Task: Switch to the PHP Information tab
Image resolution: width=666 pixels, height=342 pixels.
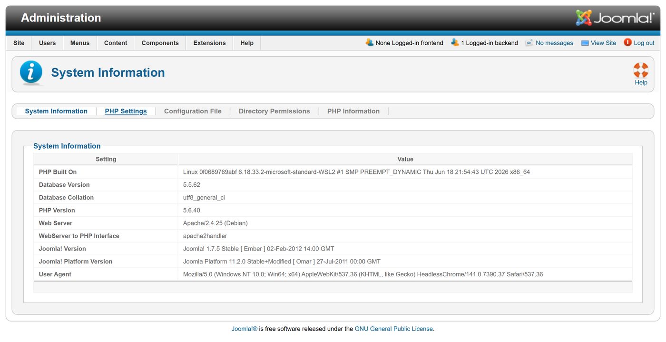Action: click(353, 111)
